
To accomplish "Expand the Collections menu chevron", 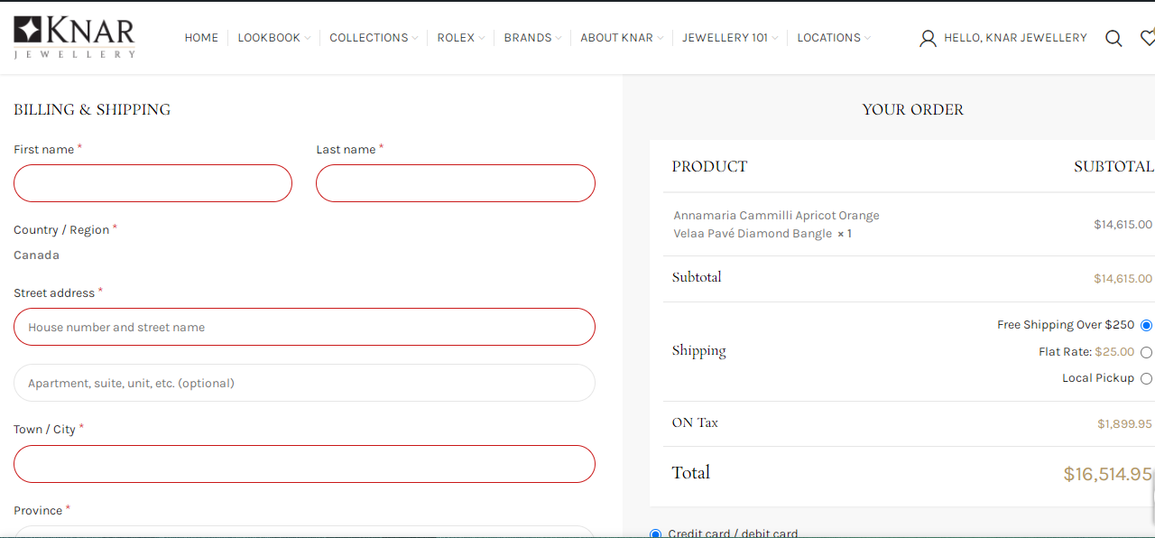I will tap(415, 38).
